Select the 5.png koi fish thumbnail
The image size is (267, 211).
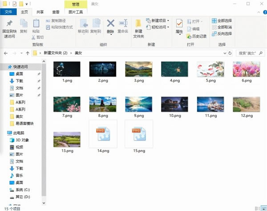click(x=210, y=69)
